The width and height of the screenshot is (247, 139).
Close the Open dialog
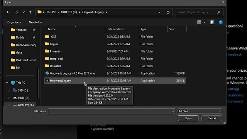tap(223, 2)
